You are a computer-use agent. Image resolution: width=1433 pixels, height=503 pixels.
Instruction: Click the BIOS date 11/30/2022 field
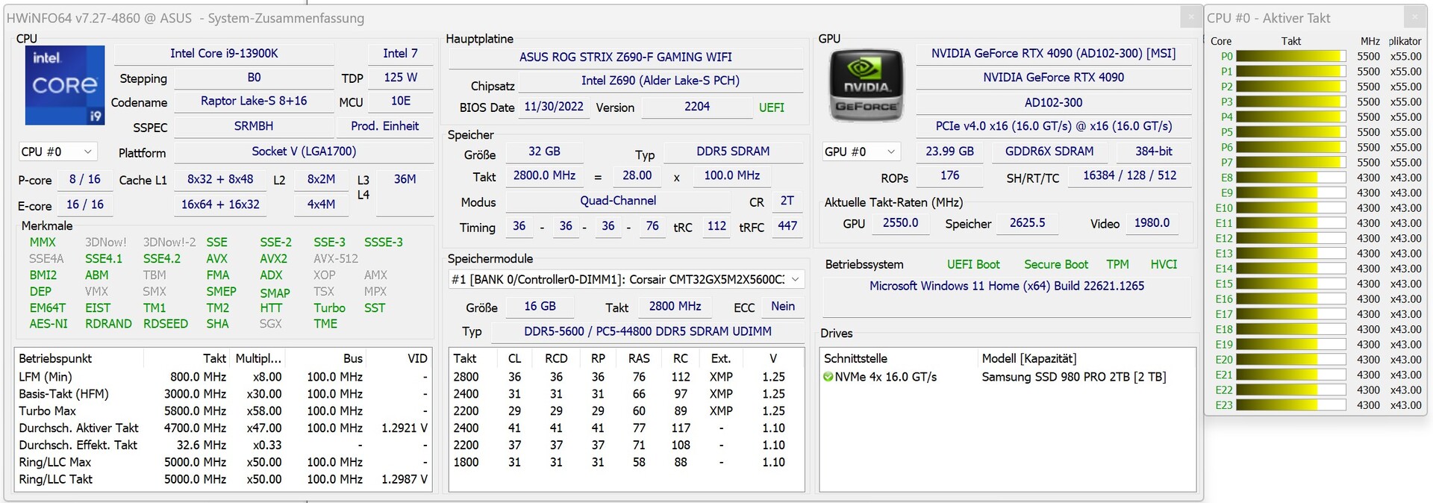pyautogui.click(x=554, y=107)
